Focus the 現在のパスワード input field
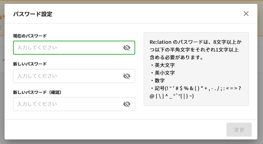This screenshot has height=144, width=263. click(x=67, y=48)
